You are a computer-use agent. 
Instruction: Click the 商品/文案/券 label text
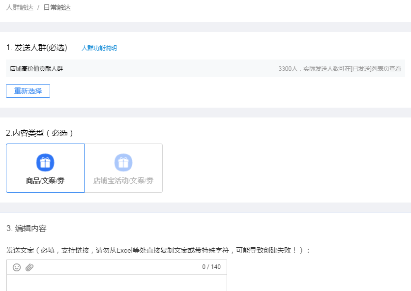pos(45,181)
